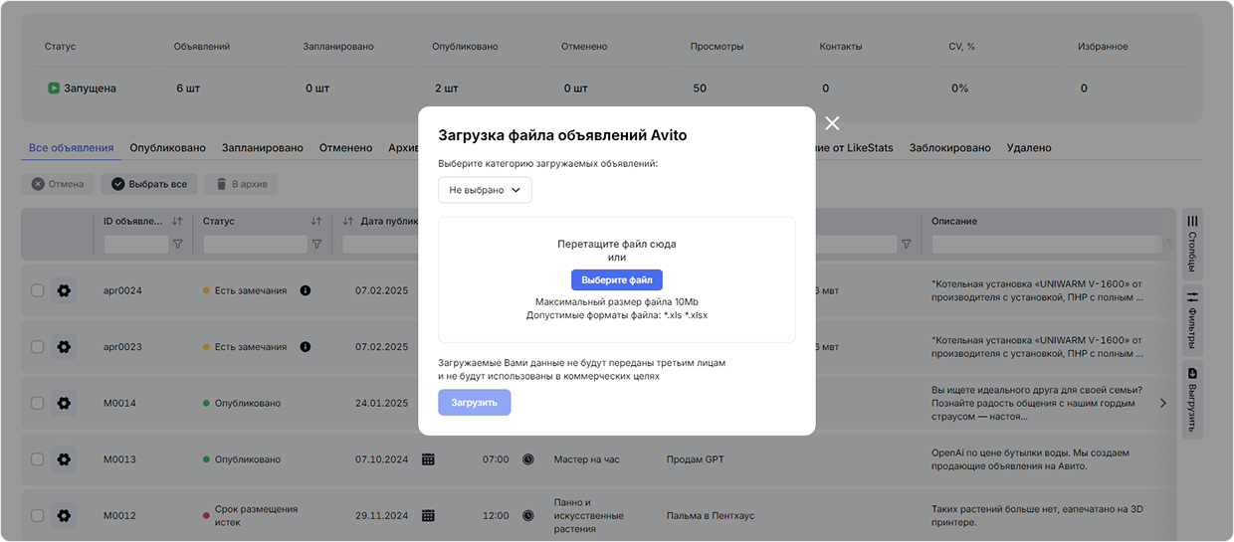Image resolution: width=1234 pixels, height=542 pixels.
Task: Open the Заблокировано tab
Action: [x=949, y=148]
